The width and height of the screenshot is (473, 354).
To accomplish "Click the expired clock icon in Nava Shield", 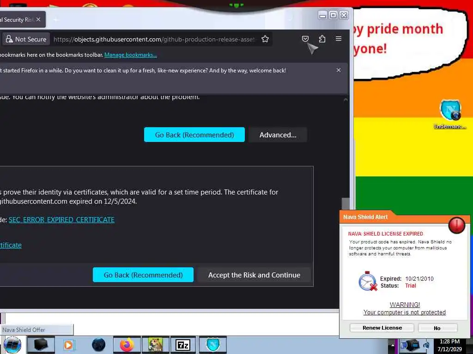I will point(368,281).
